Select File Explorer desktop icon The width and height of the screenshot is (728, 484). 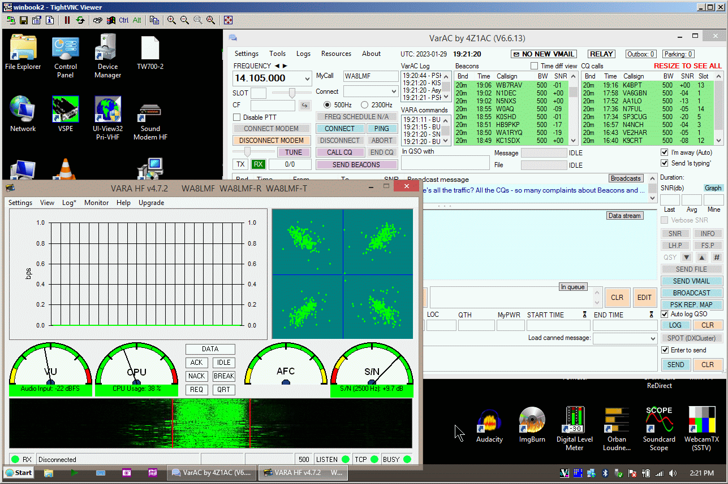click(23, 53)
